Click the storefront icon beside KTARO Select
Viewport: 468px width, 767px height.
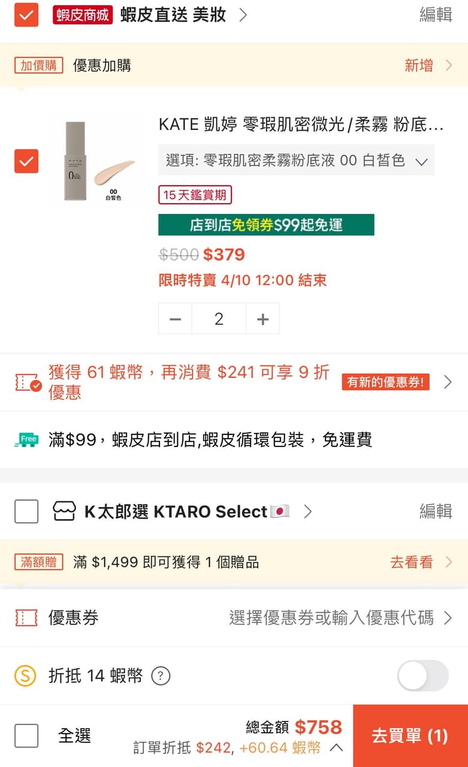[64, 511]
